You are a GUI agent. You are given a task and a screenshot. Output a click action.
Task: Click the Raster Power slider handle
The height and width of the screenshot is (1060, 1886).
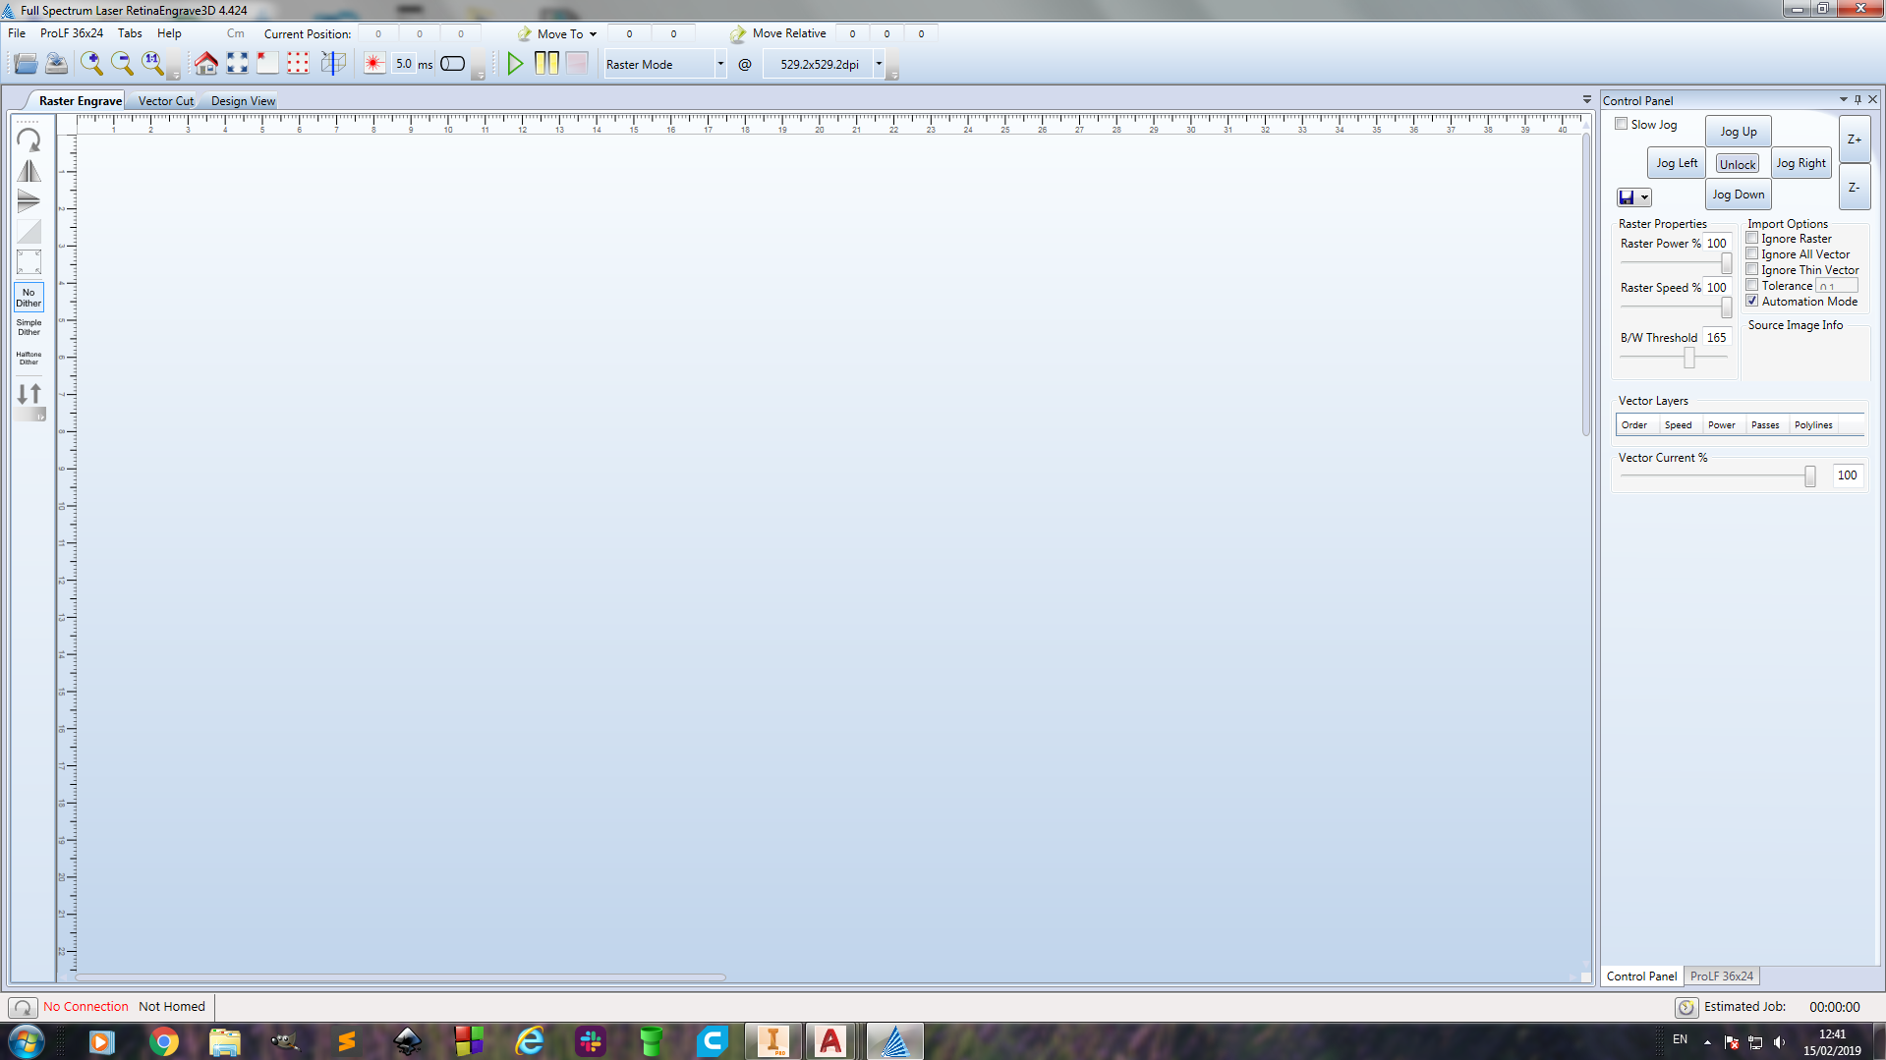[x=1726, y=264]
